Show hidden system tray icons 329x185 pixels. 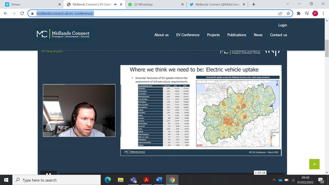[x=274, y=180]
